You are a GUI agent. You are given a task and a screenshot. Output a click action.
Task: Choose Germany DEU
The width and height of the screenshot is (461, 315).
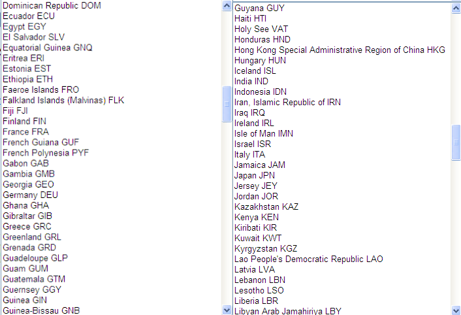click(30, 195)
